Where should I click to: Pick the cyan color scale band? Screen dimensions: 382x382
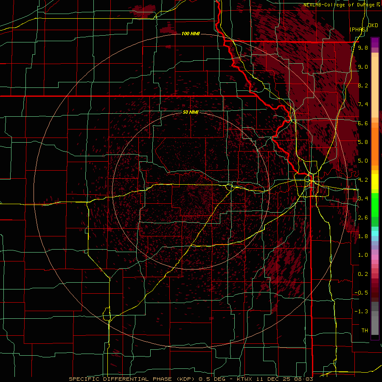click(375, 233)
